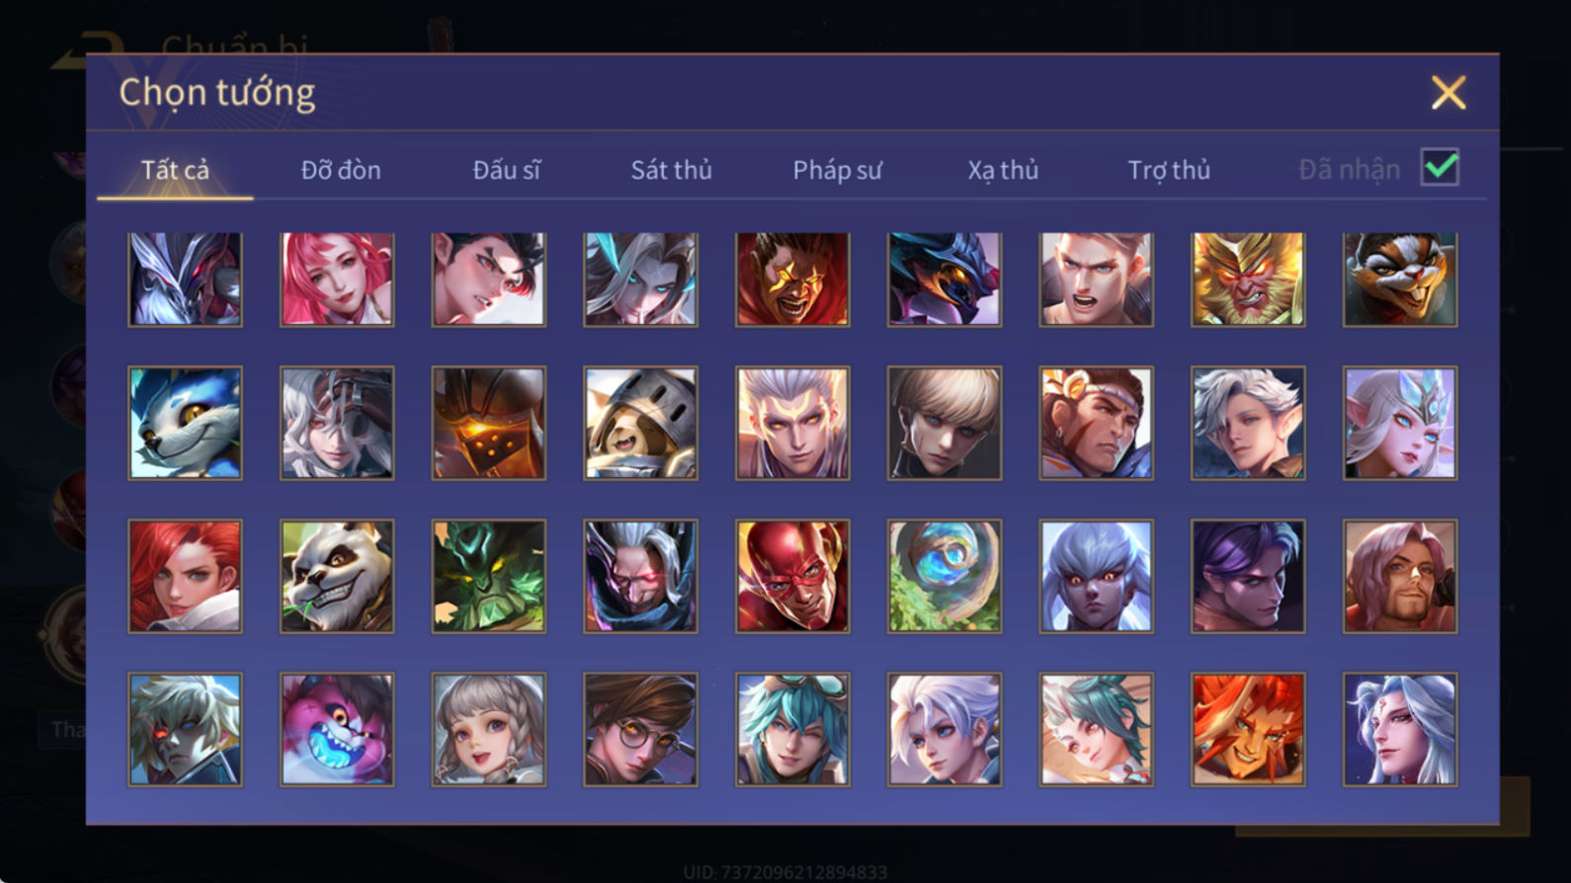Select the red-haired woman hero thumbnail

[185, 576]
